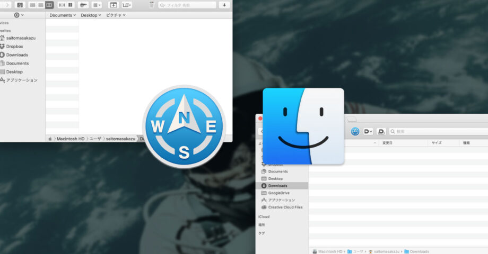Switch to icon grid view in Path Finder
488x254 pixels.
[x=32, y=5]
